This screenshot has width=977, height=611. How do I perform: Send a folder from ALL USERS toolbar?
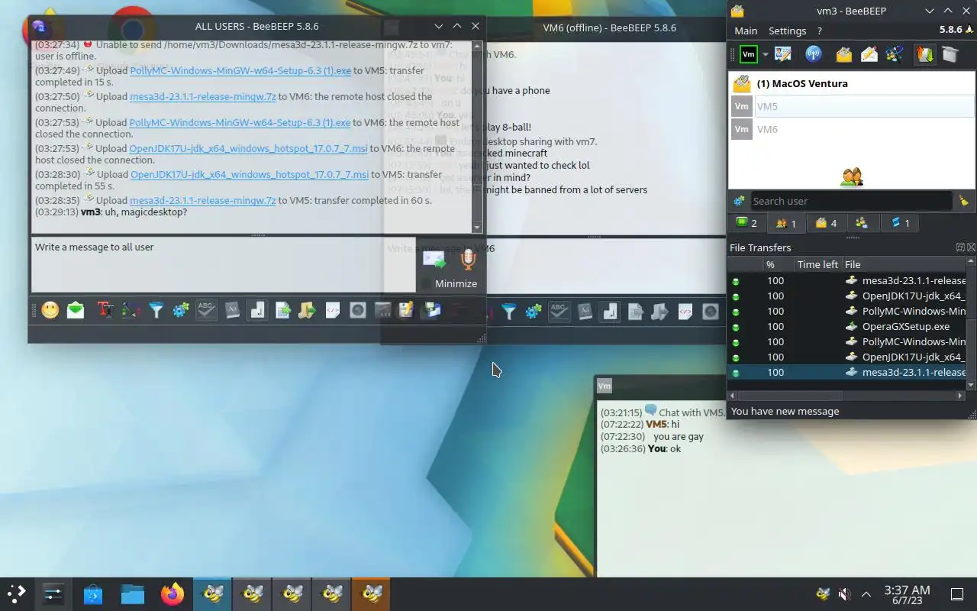click(308, 310)
